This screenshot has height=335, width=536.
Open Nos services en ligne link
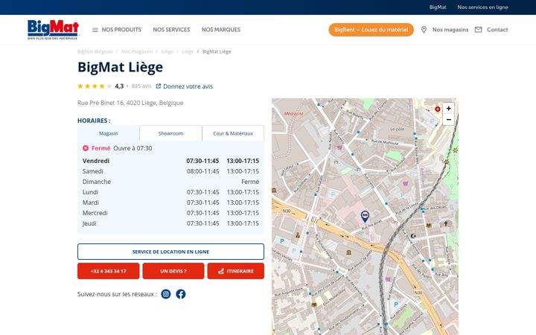[x=482, y=7]
